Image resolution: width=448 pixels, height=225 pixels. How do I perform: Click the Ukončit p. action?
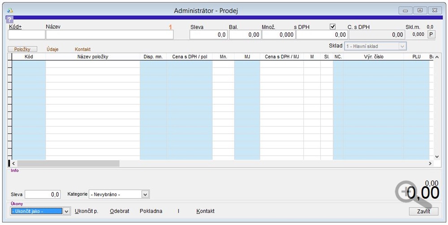tap(86, 211)
